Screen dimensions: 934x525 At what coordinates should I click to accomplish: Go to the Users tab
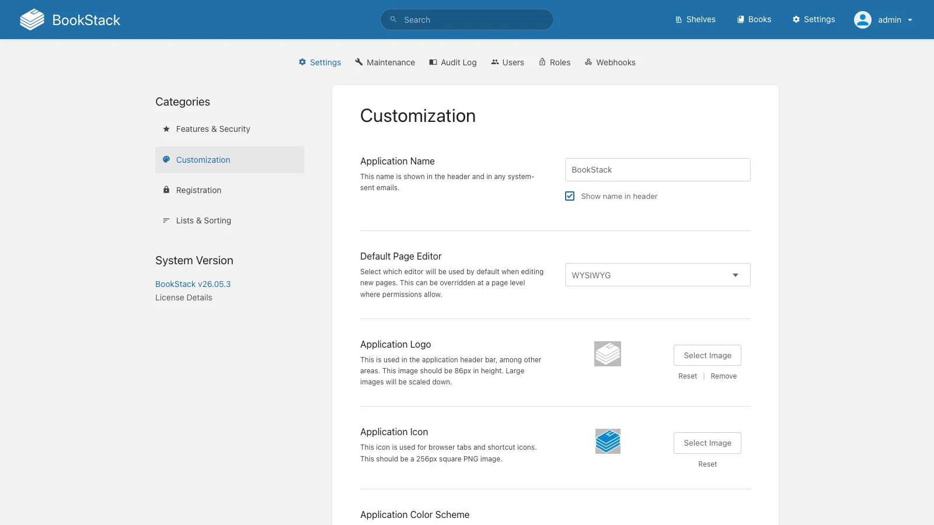tap(508, 62)
